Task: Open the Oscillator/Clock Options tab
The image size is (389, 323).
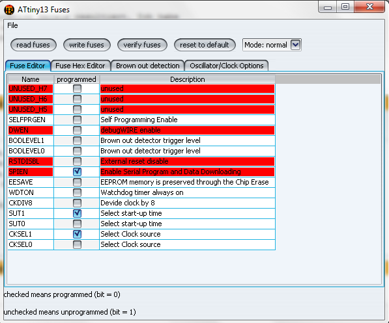Action: point(227,66)
